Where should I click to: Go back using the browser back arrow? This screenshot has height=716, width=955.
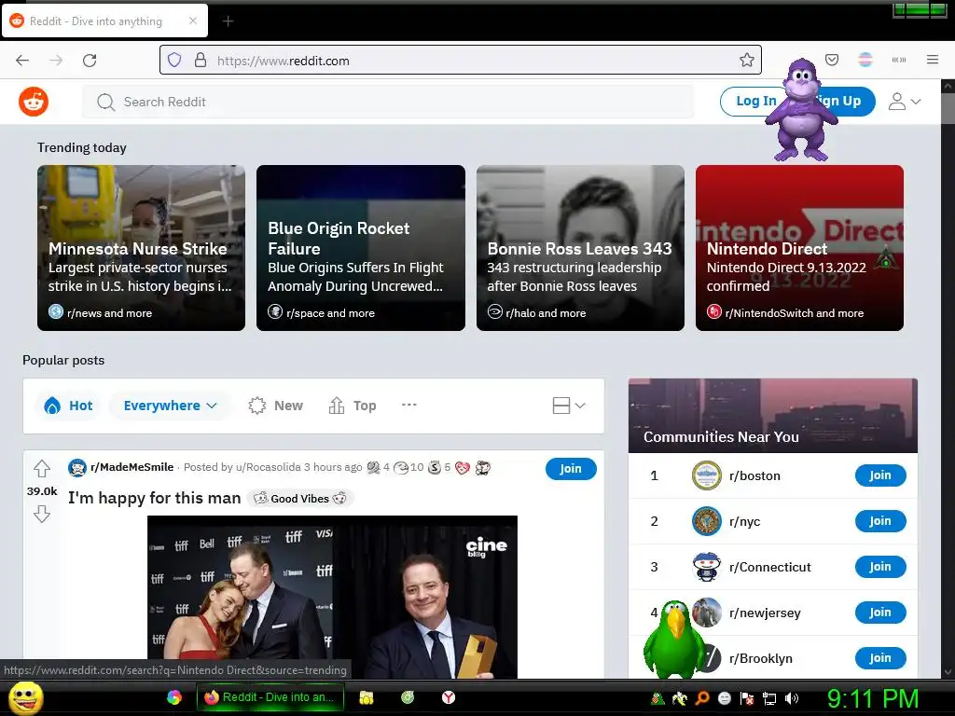(x=22, y=61)
